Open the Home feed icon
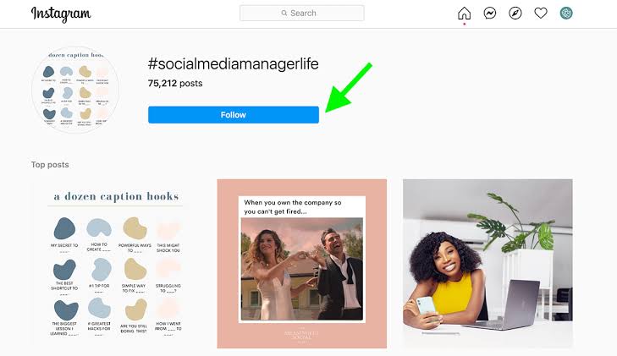 point(465,14)
